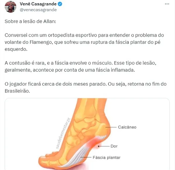175x170 pixels.
Task: Click the arrow pointing at Dor
Action: pyautogui.click(x=104, y=146)
